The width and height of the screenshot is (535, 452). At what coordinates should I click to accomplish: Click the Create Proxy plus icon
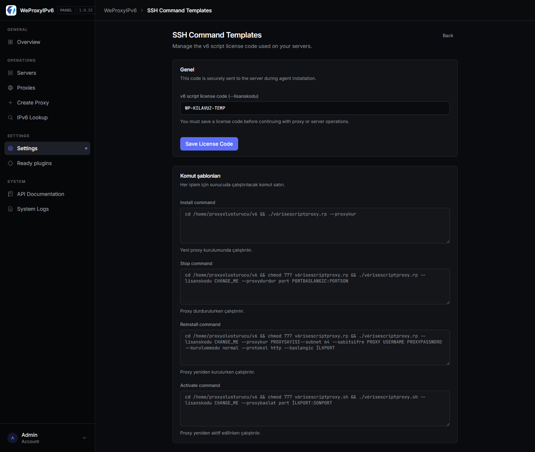[10, 103]
